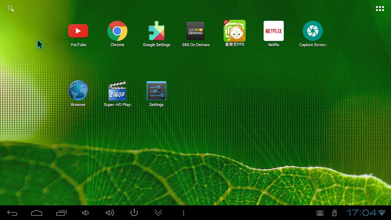
Task: Hide the navigation bar with the double chevron
Action: click(158, 212)
